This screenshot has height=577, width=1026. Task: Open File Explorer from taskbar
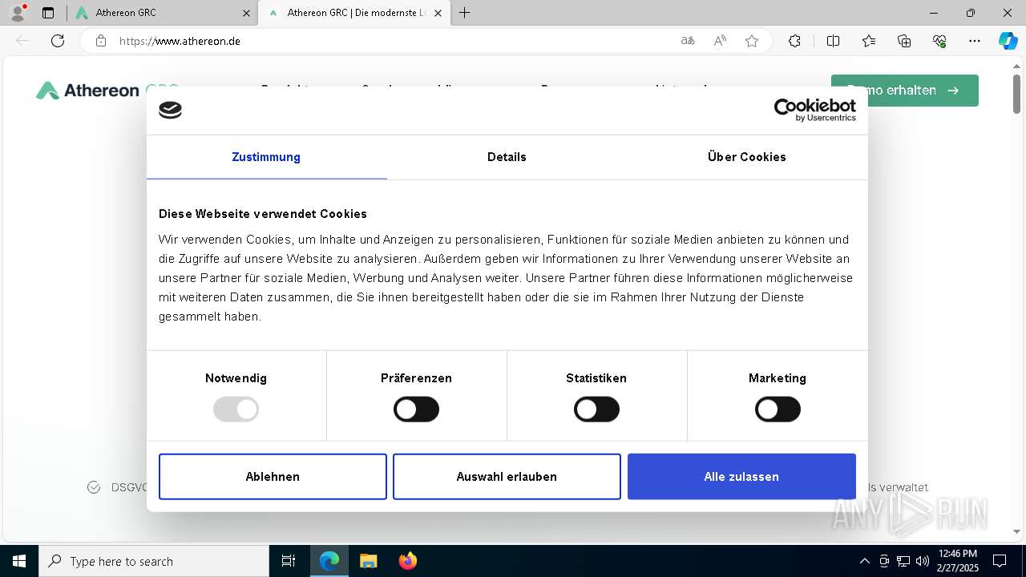(368, 561)
